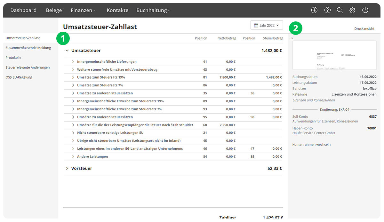The height and width of the screenshot is (222, 384).
Task: Open settings via the gear icon
Action: 352,10
